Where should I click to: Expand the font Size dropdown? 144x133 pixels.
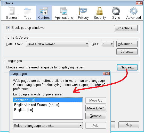[x=108, y=44]
